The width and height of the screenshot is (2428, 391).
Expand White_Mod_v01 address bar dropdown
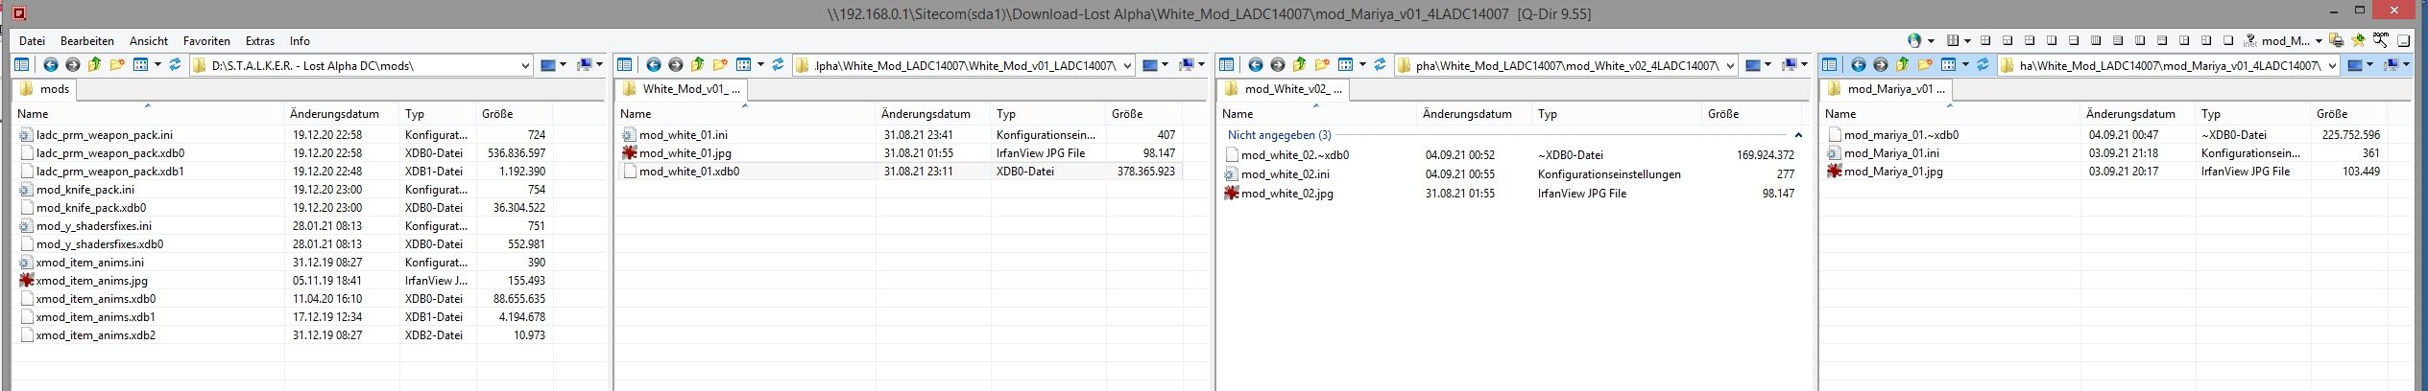[1126, 65]
